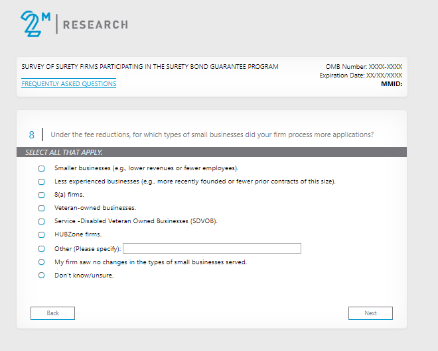The width and height of the screenshot is (438, 351).
Task: Check the Smaller businesses checkbox
Action: click(42, 168)
